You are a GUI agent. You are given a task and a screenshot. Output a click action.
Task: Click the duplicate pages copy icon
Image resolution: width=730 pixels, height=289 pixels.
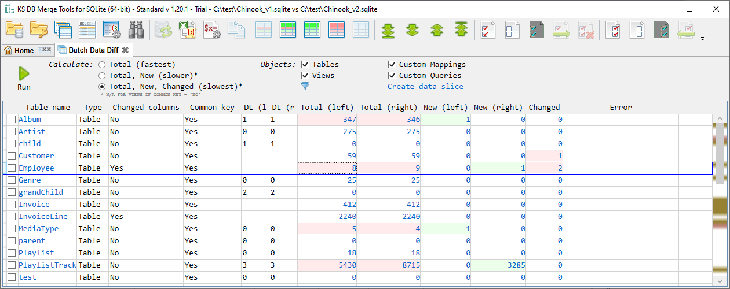point(235,29)
